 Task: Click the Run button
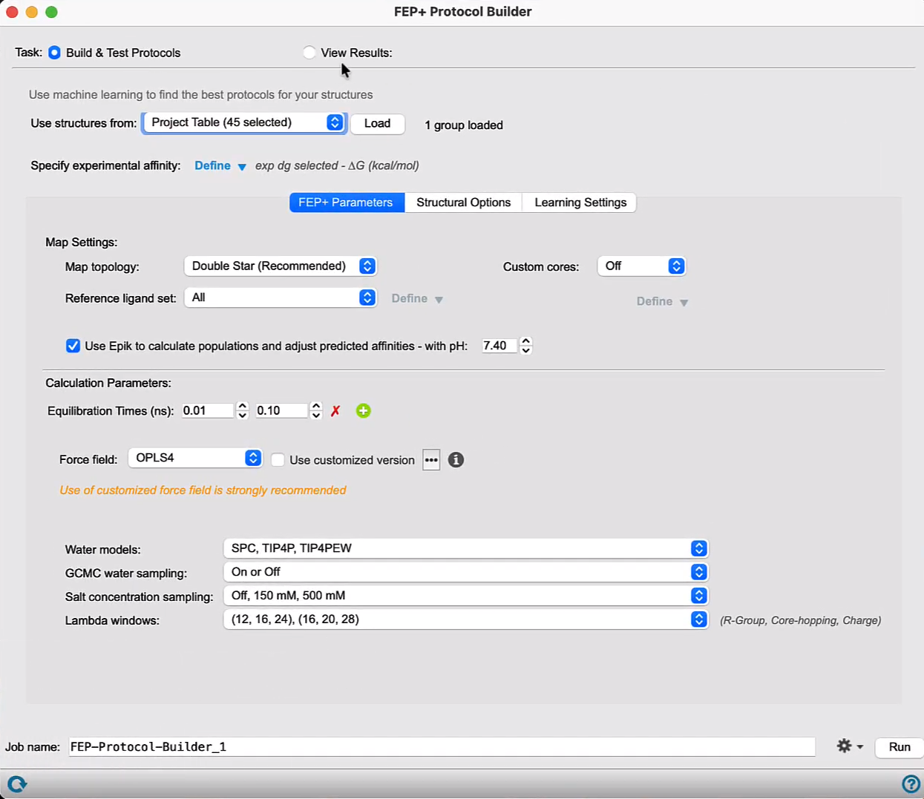pos(900,747)
